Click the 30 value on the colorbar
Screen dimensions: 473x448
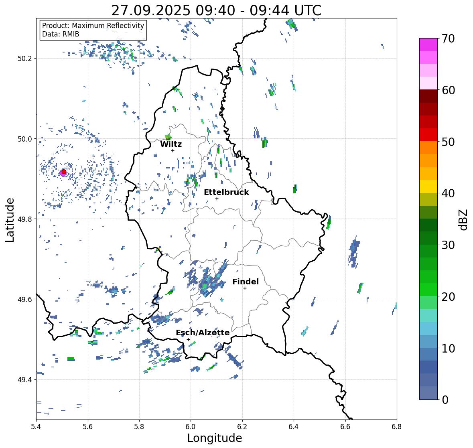pos(448,245)
